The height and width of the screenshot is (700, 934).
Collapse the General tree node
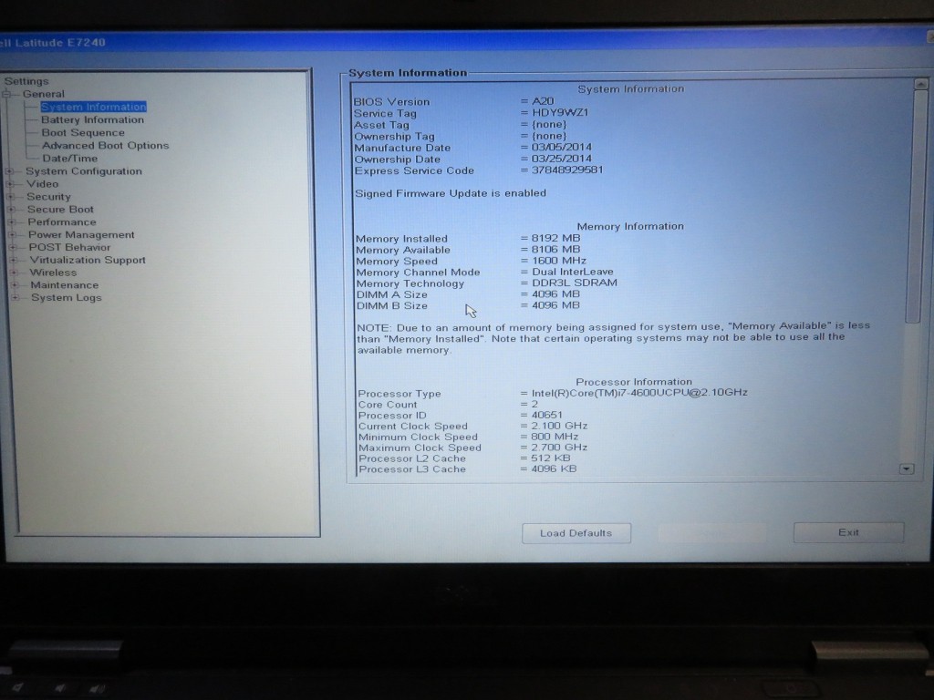6,94
